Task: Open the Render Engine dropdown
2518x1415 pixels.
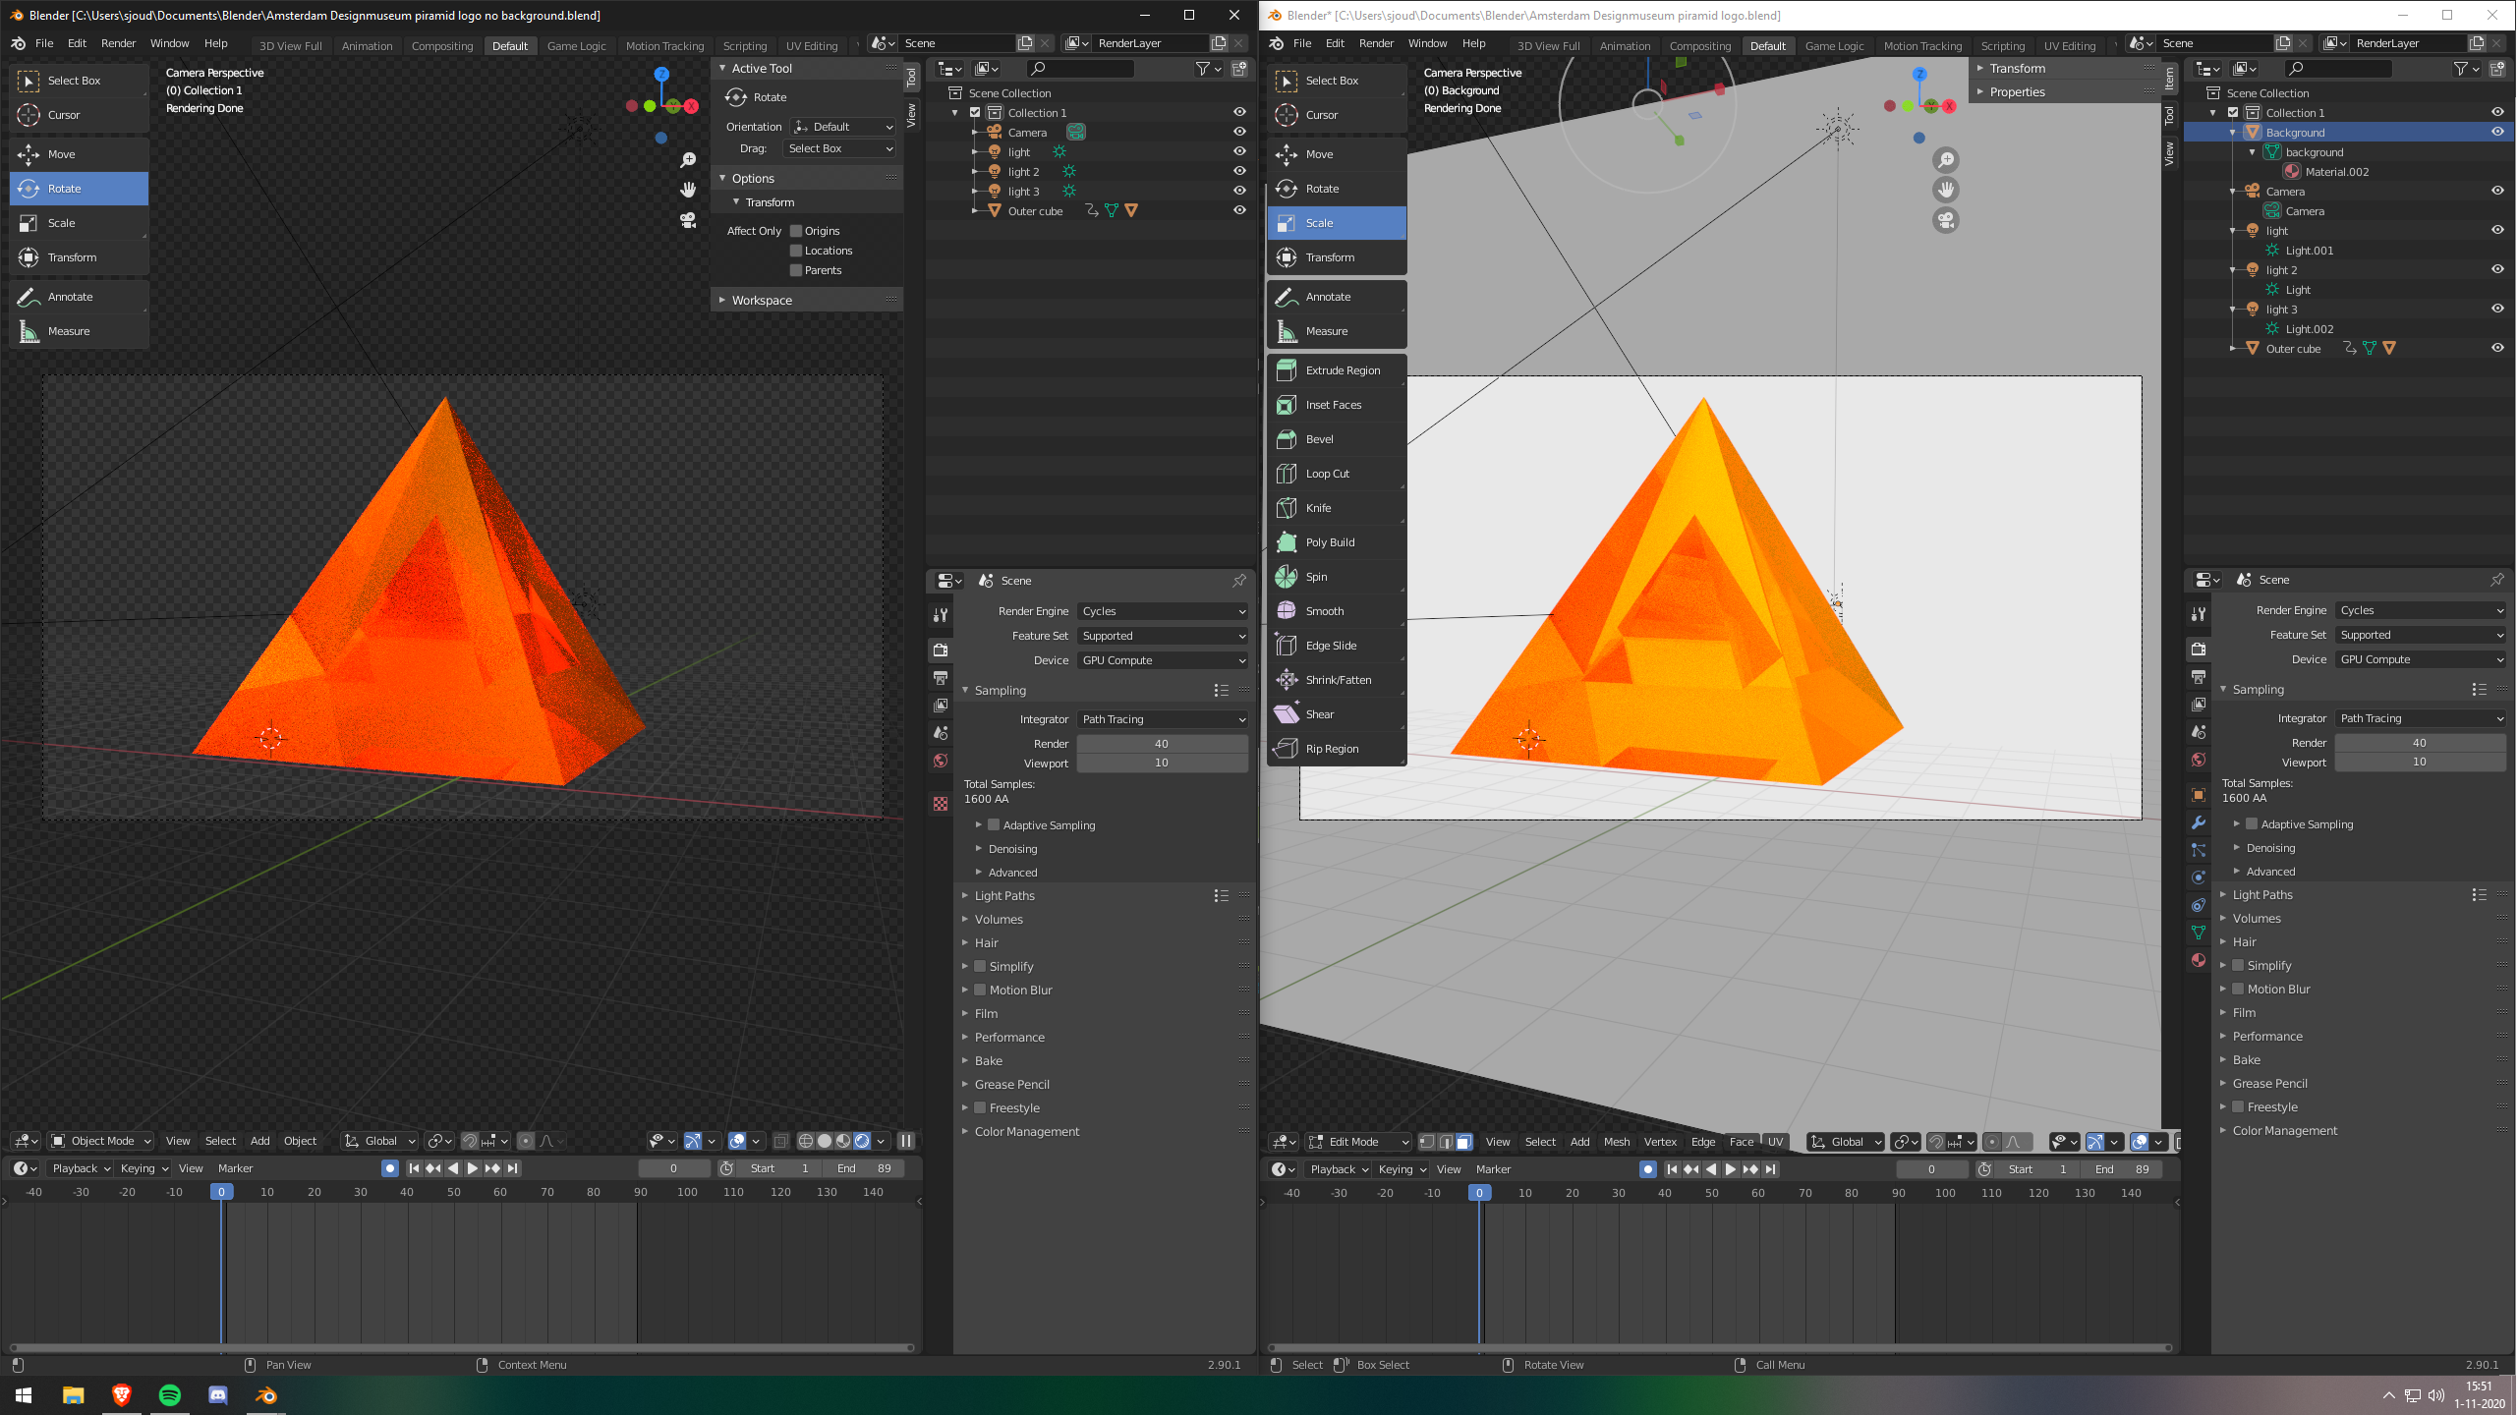Action: coord(1161,609)
